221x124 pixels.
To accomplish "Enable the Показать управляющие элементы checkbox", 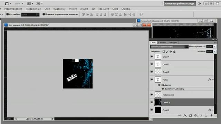I will tap(44, 14).
